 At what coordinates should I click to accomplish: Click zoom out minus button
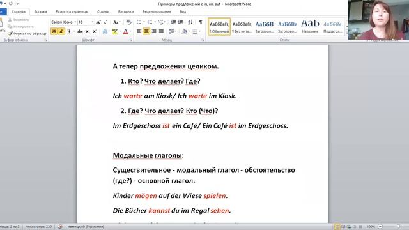380,227
